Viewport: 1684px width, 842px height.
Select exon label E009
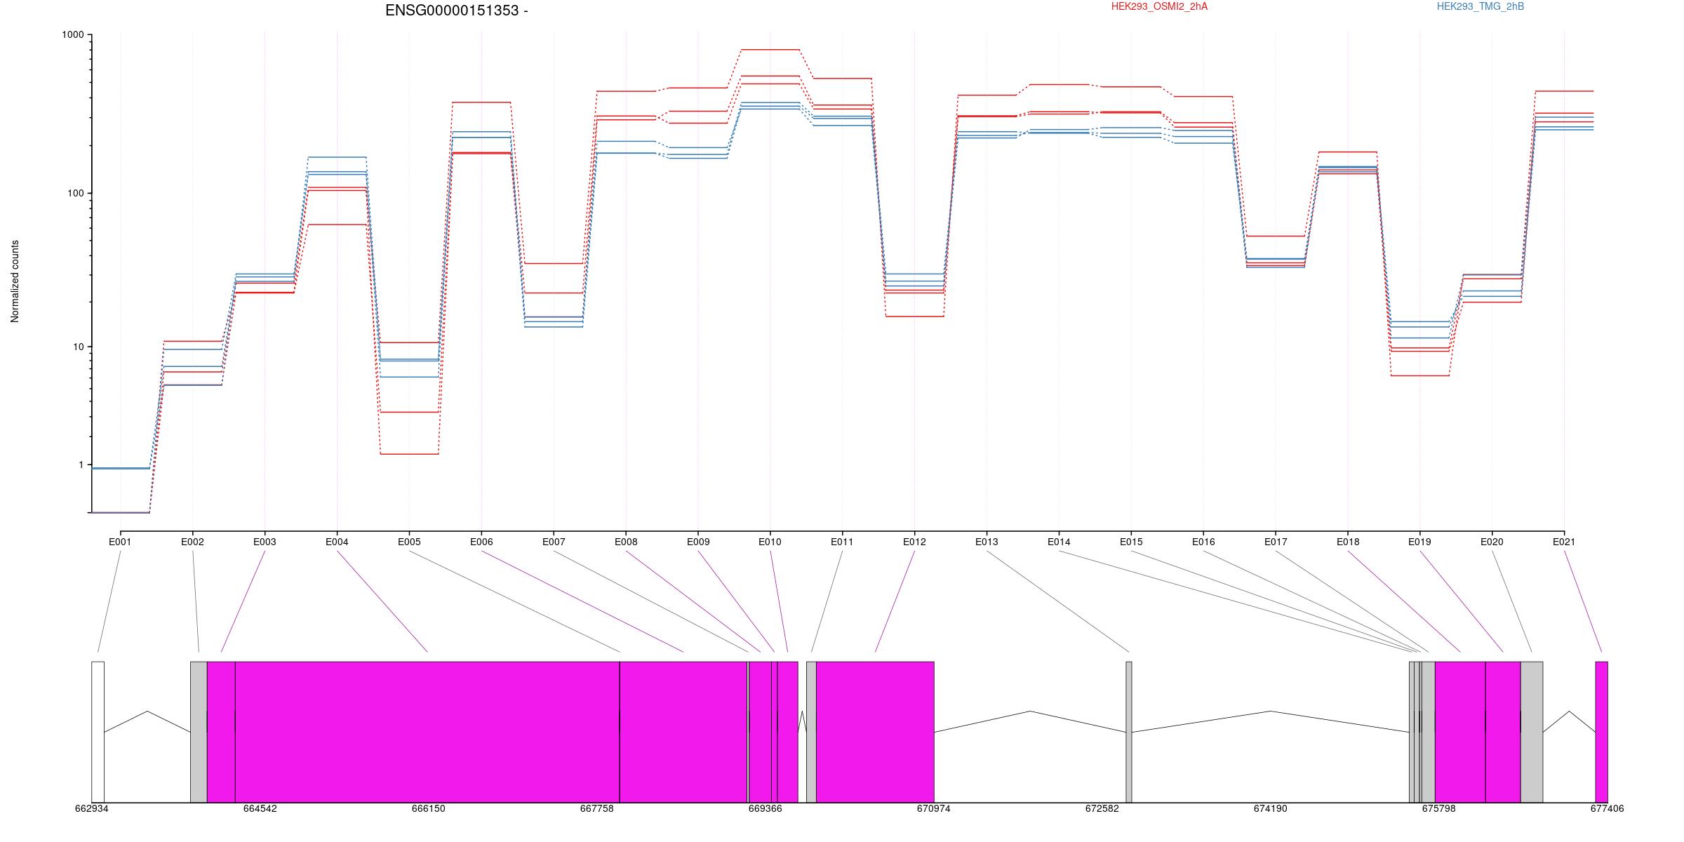click(x=698, y=542)
